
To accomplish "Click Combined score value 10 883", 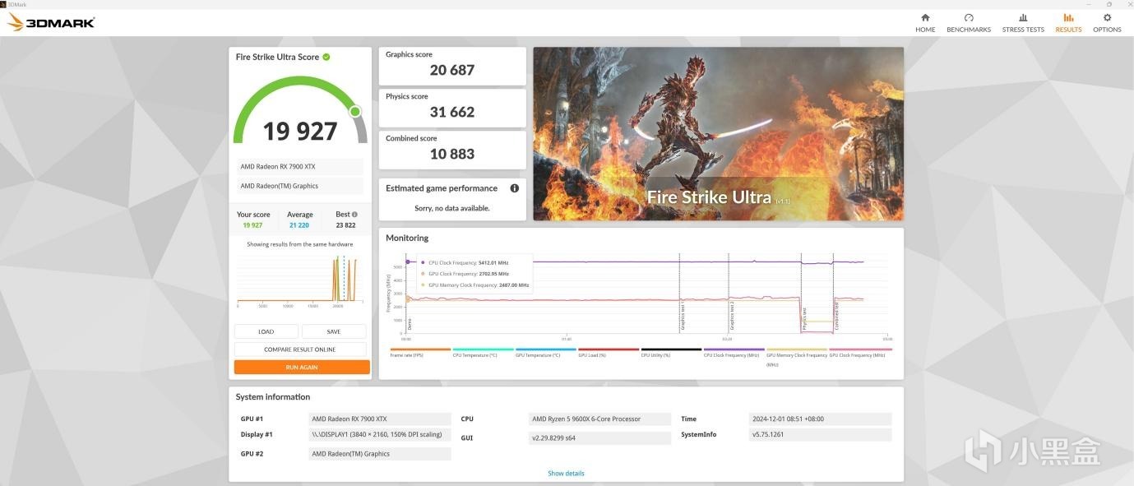I will (452, 155).
